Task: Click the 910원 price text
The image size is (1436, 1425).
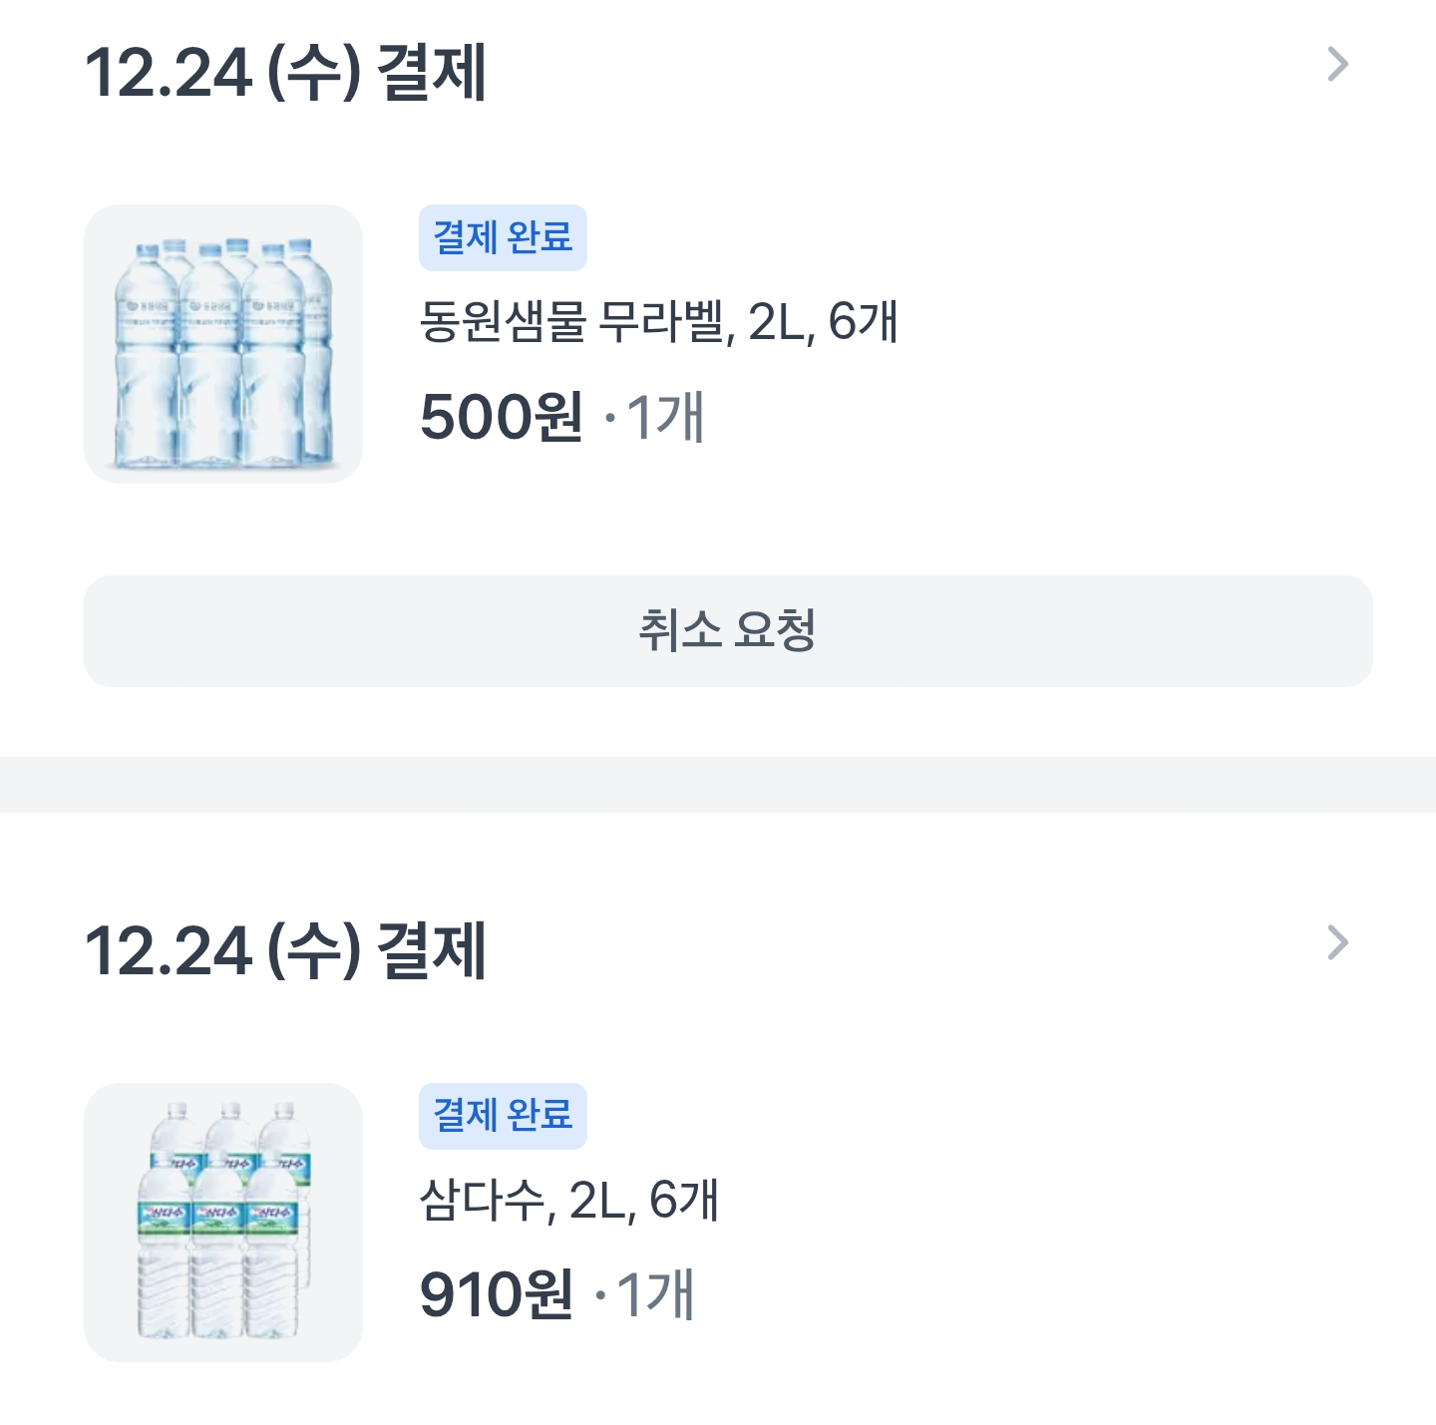Action: 497,1294
